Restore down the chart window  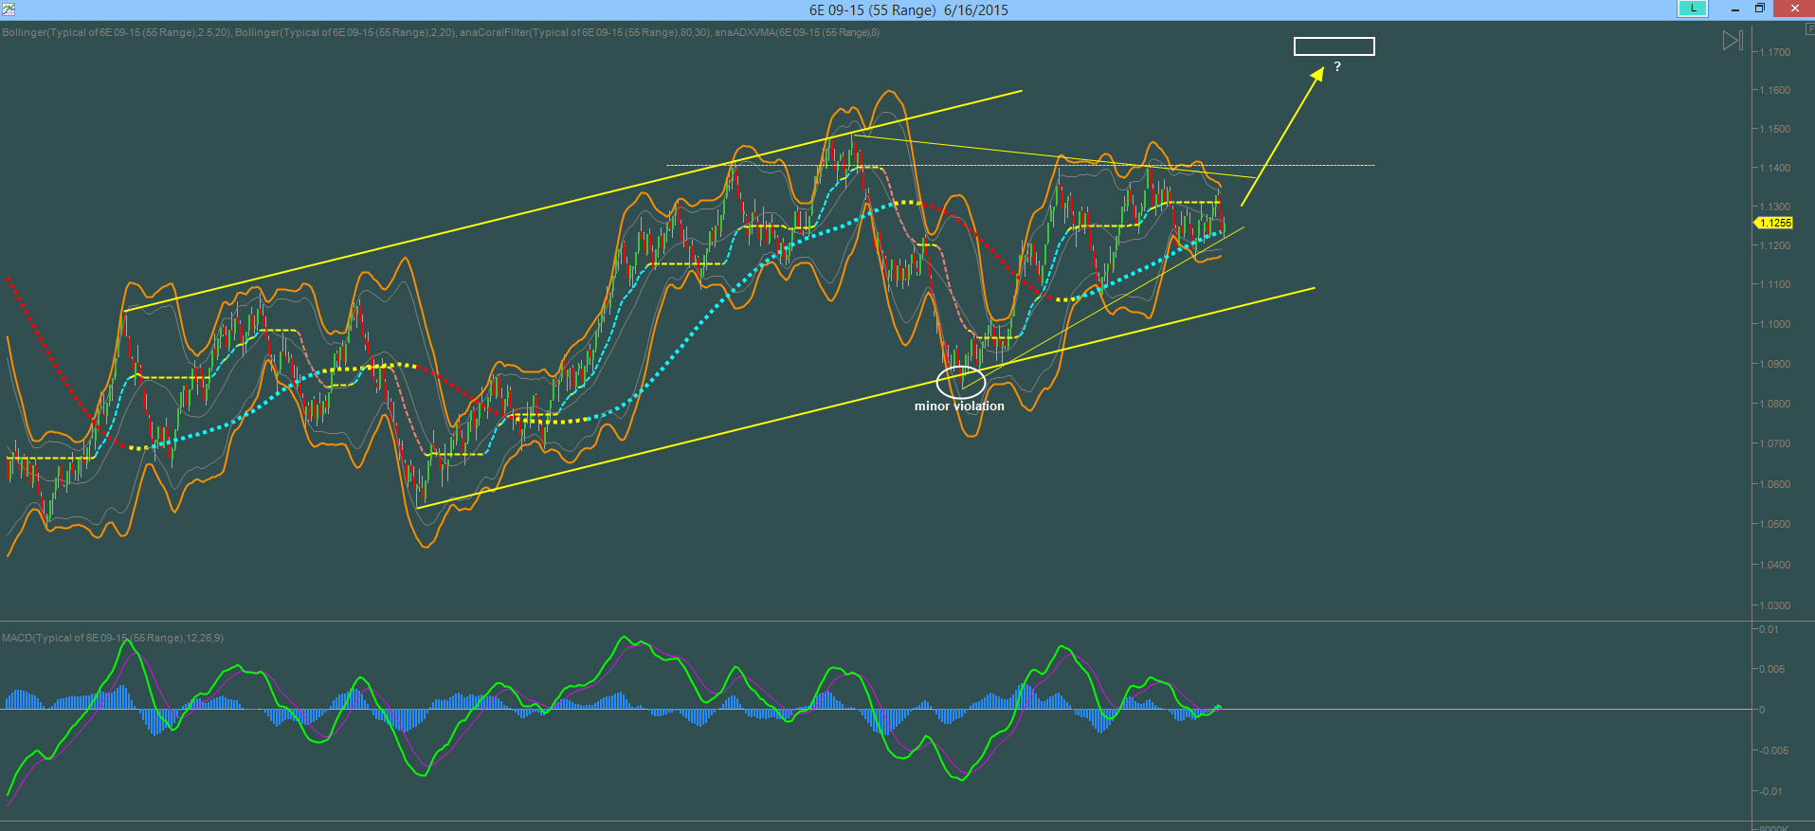coord(1759,9)
